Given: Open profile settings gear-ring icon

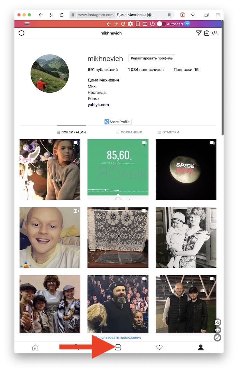Looking at the screenshot, I should coord(21,33).
